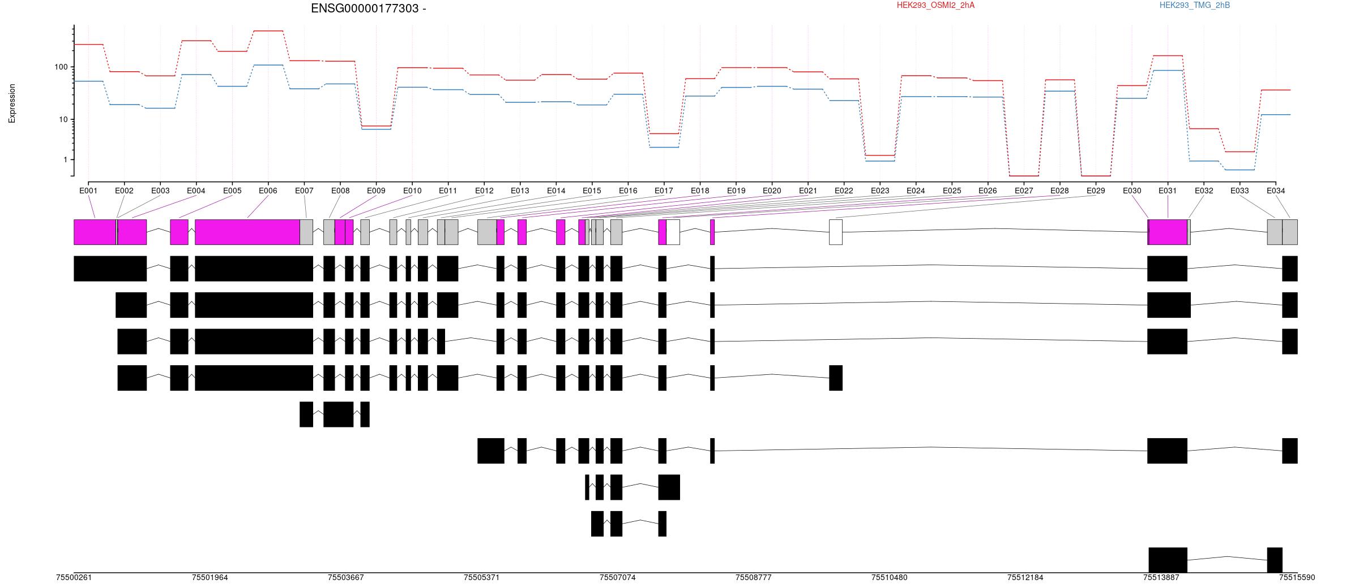1359x588 pixels.
Task: Click exon label E030
Action: 1132,191
